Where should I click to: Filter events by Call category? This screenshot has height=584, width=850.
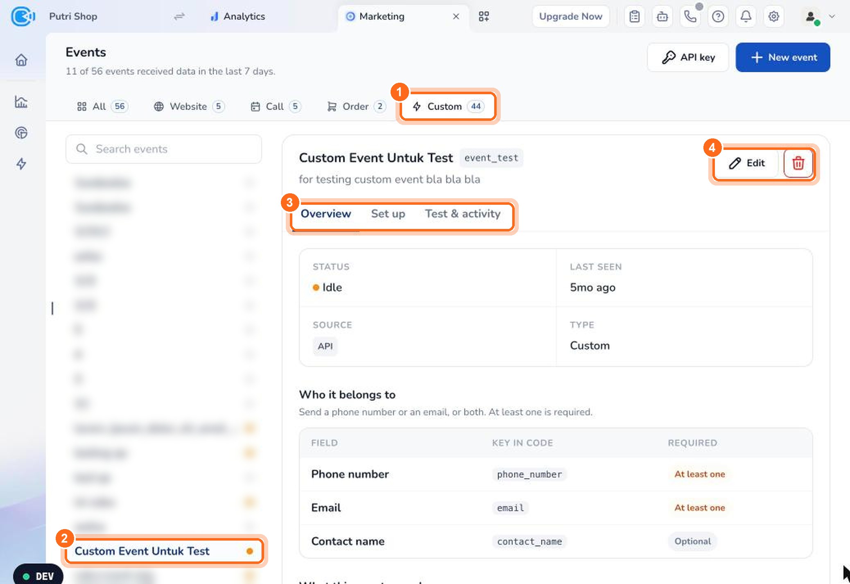click(276, 106)
